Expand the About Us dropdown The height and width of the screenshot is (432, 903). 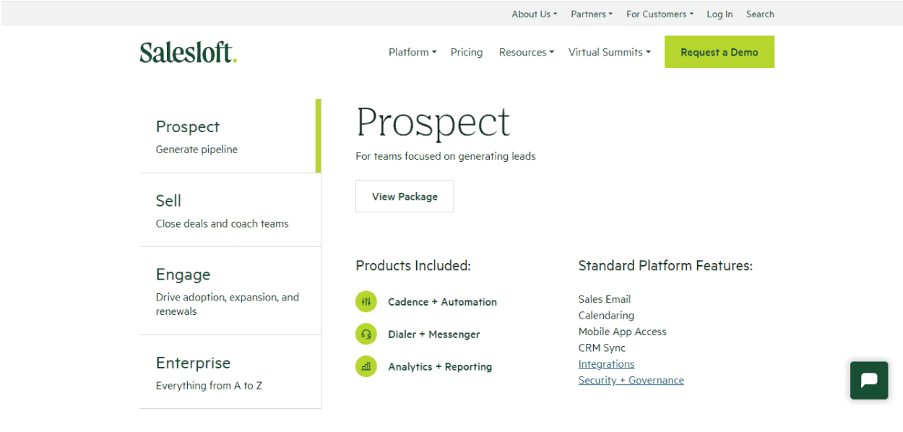pyautogui.click(x=534, y=14)
